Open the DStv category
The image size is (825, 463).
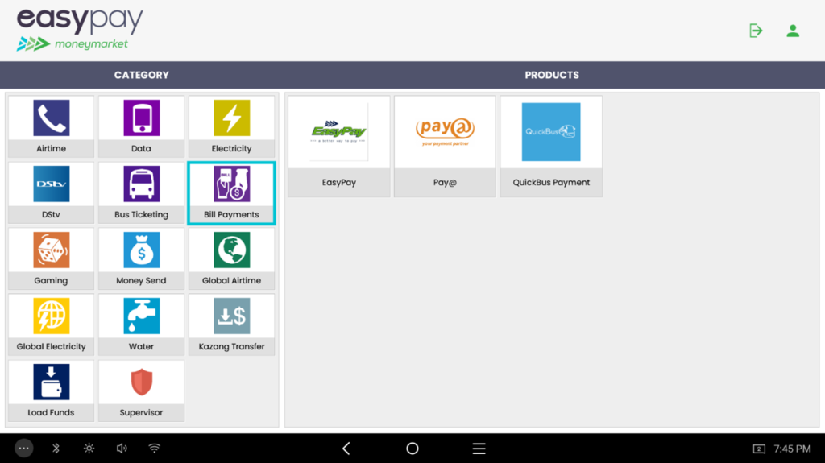[x=51, y=192]
